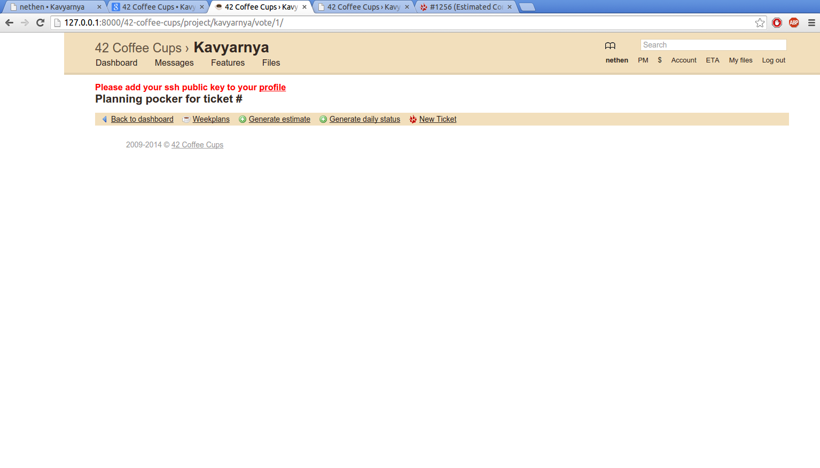Screen dimensions: 820x468
Task: Focus the Search input field
Action: [713, 45]
